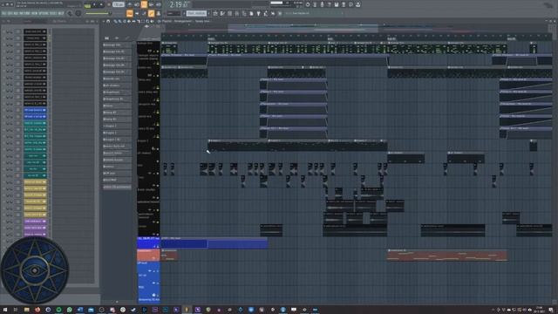
Task: Open the HELP menu
Action: 61,13
